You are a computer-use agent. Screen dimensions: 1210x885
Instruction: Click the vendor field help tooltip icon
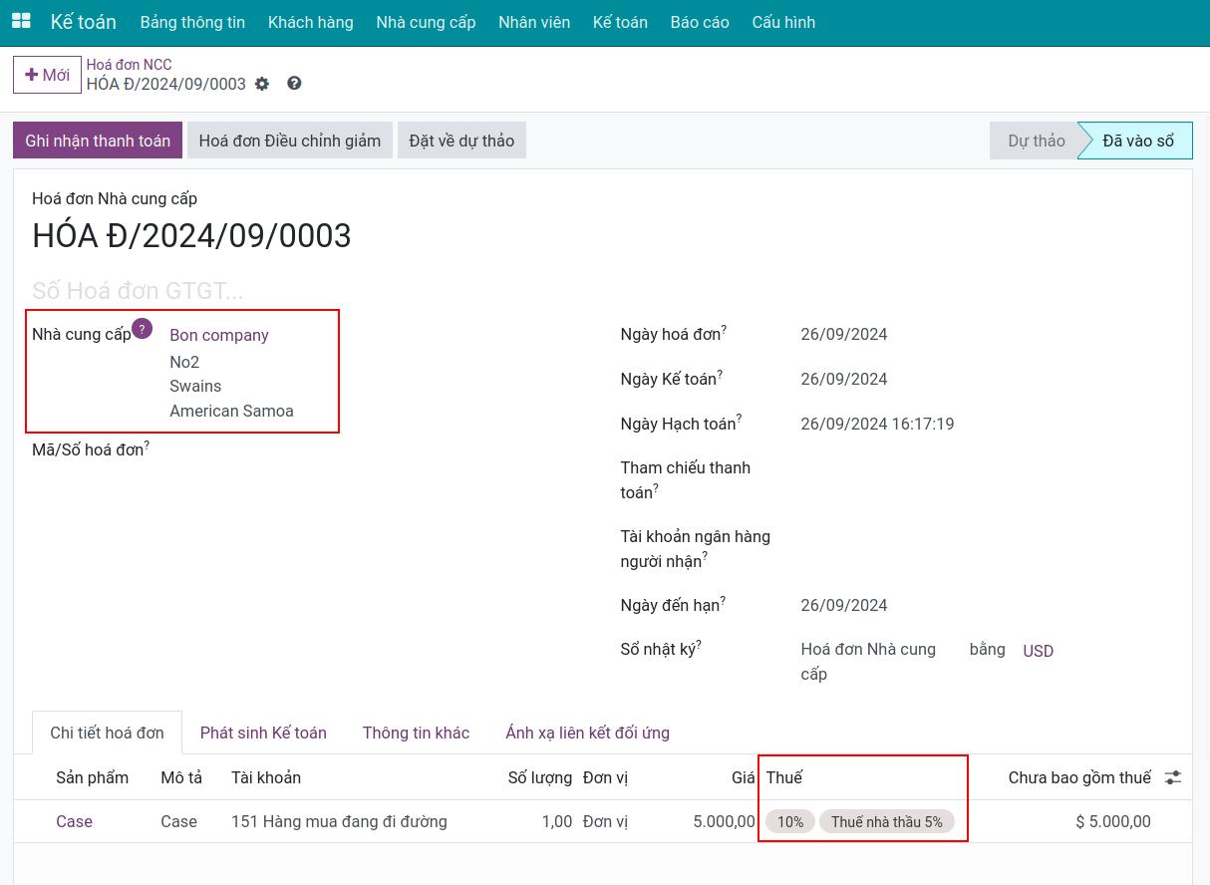143,329
